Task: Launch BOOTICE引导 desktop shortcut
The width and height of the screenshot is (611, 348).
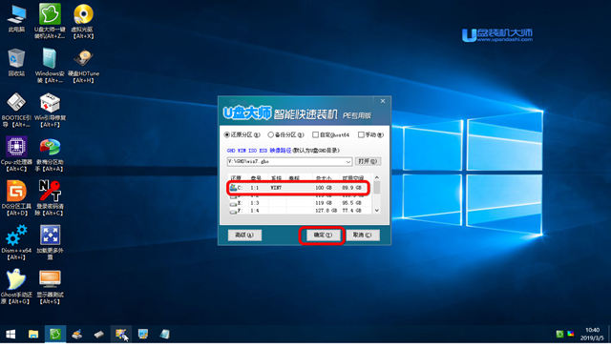Action: pos(16,110)
